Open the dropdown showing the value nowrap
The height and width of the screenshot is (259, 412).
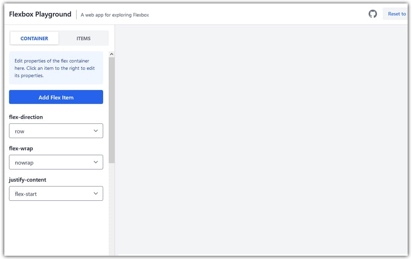[56, 162]
